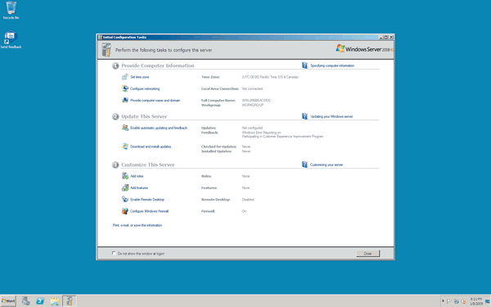This screenshot has height=307, width=491.
Task: Click Print, e-mail, or save this information
Action: (x=137, y=225)
